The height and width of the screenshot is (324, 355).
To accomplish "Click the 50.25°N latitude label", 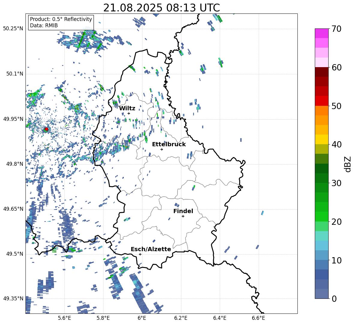I will coord(13,29).
